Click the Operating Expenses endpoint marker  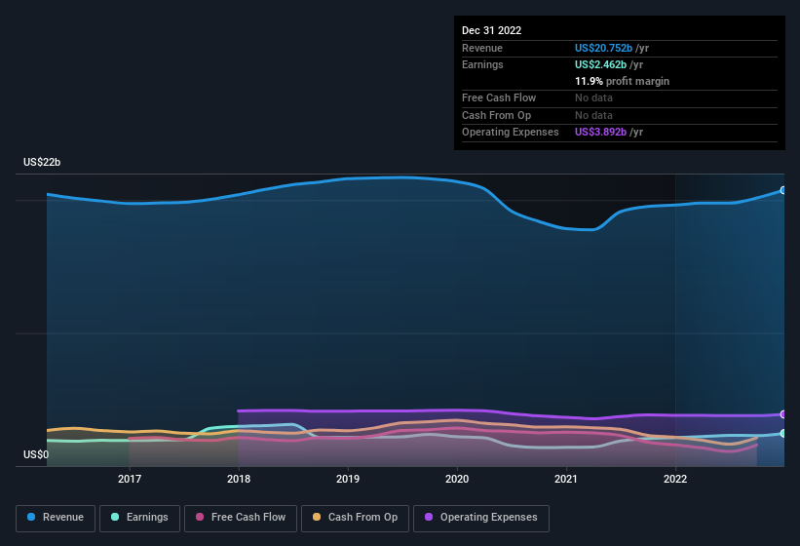(783, 414)
